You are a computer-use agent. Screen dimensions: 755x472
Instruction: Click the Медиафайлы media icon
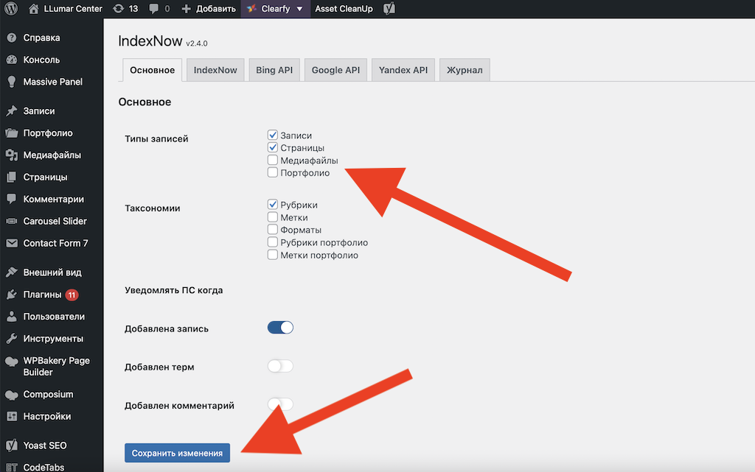[12, 155]
